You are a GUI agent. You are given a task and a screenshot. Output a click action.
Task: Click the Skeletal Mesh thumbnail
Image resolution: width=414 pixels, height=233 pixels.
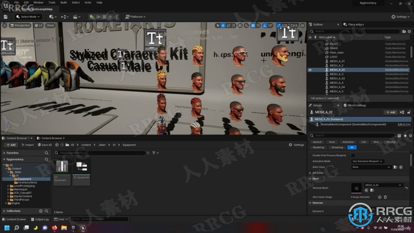356,188
